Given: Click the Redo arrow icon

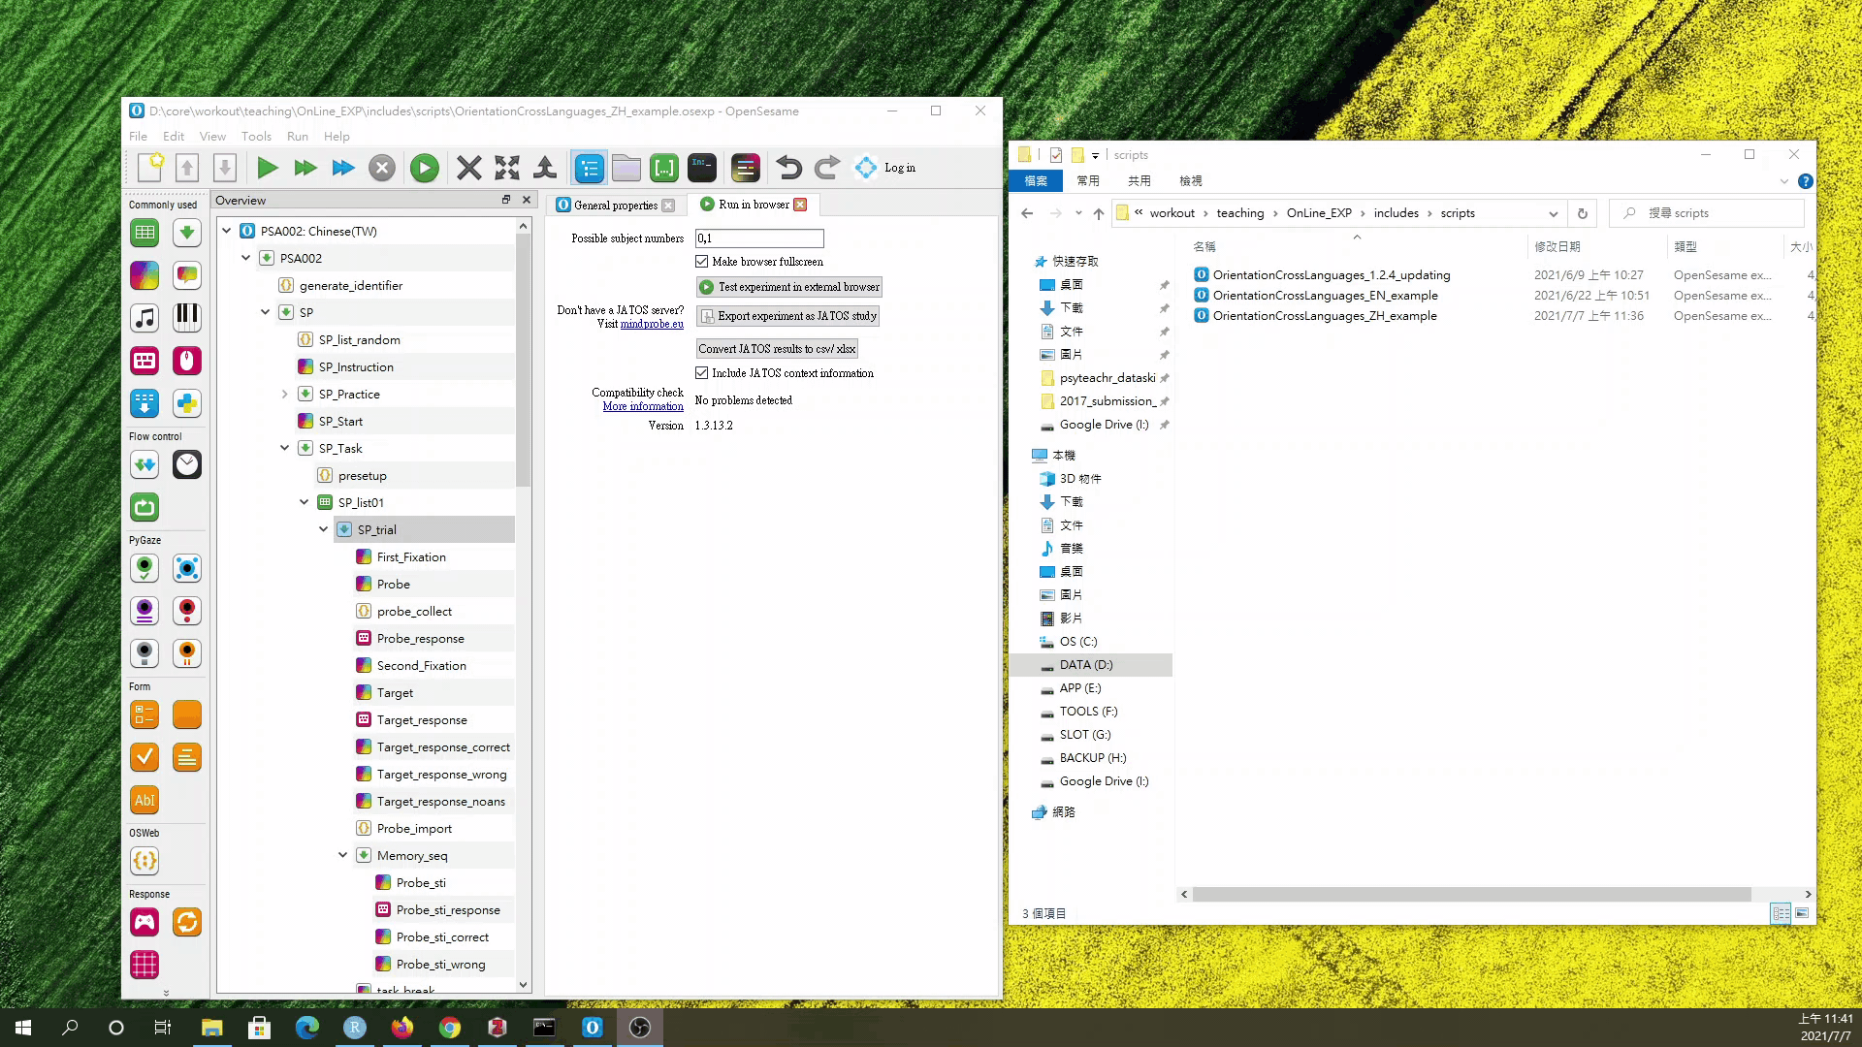Looking at the screenshot, I should point(827,168).
